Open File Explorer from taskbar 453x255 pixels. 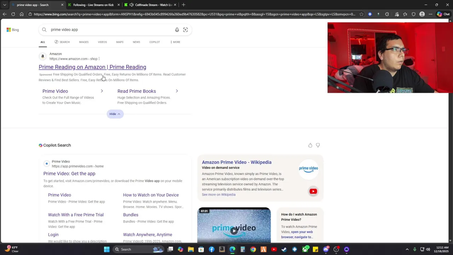(191, 249)
